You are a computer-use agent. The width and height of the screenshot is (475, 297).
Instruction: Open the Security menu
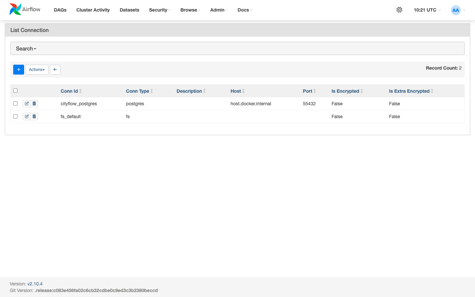160,10
